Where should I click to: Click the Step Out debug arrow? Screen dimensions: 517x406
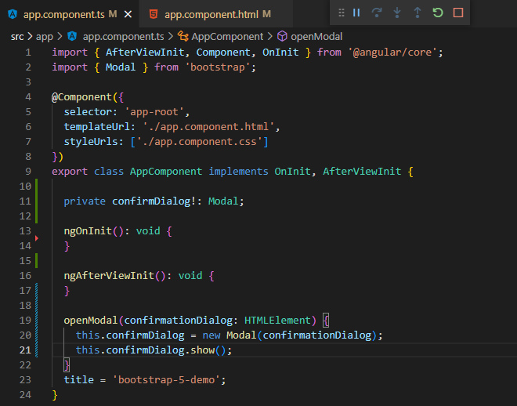pyautogui.click(x=418, y=13)
